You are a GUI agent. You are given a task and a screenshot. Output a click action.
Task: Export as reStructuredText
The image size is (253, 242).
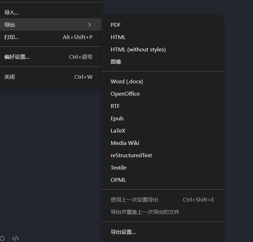click(x=131, y=155)
